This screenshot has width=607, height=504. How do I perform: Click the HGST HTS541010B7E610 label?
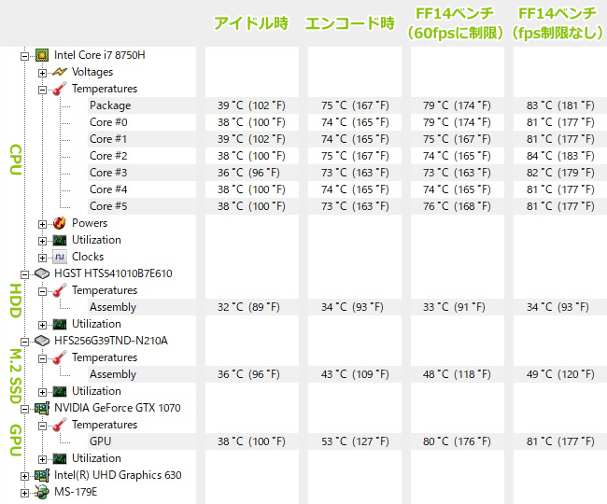pos(113,273)
